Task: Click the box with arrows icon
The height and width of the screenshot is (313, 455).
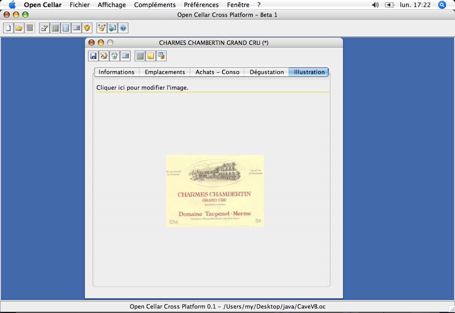Action: (102, 28)
